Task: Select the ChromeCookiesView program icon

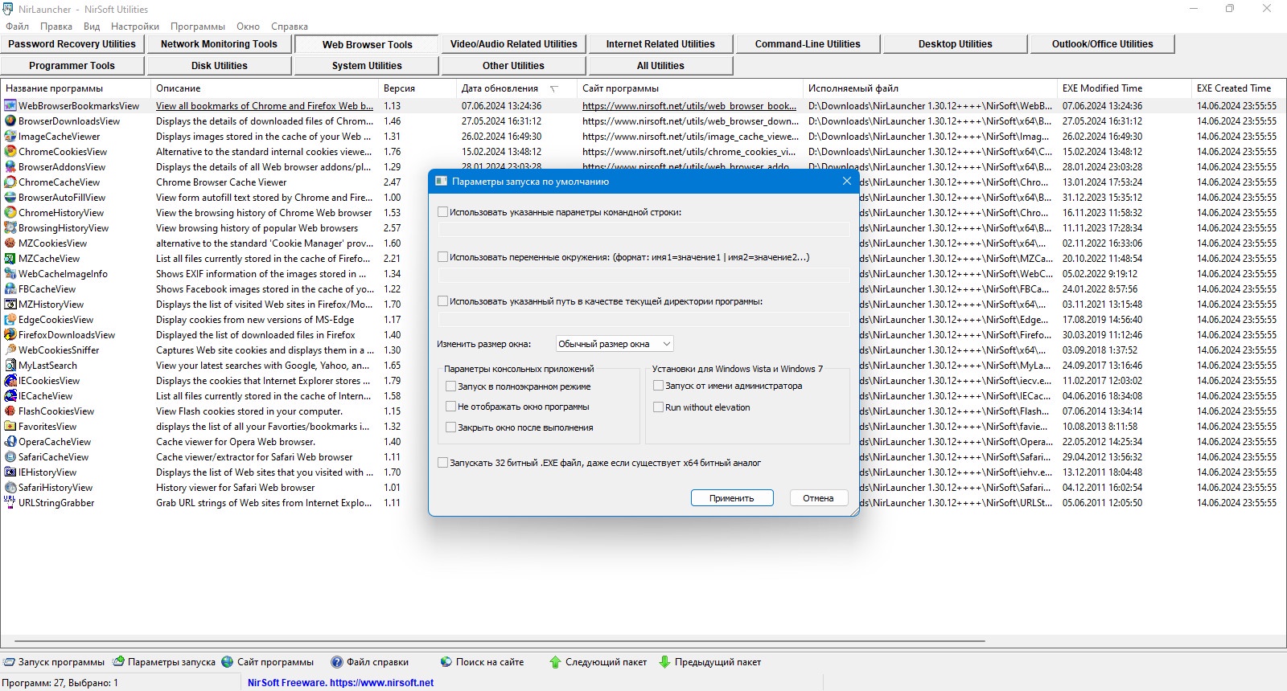Action: (x=10, y=151)
